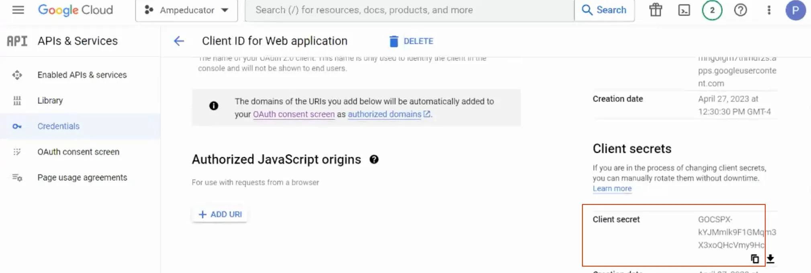Viewport: 811px width, 273px height.
Task: Click the Library grid icon in sidebar
Action: coord(17,101)
